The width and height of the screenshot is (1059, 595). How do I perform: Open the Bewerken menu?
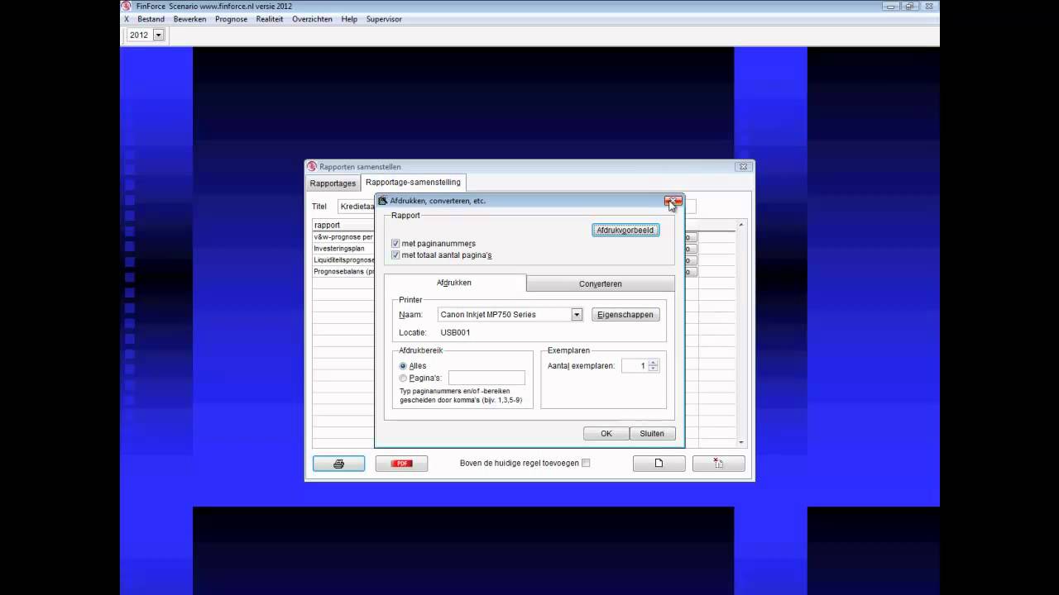pos(189,19)
